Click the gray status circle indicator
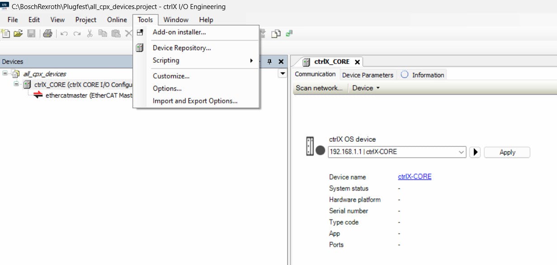The height and width of the screenshot is (265, 557). [320, 151]
